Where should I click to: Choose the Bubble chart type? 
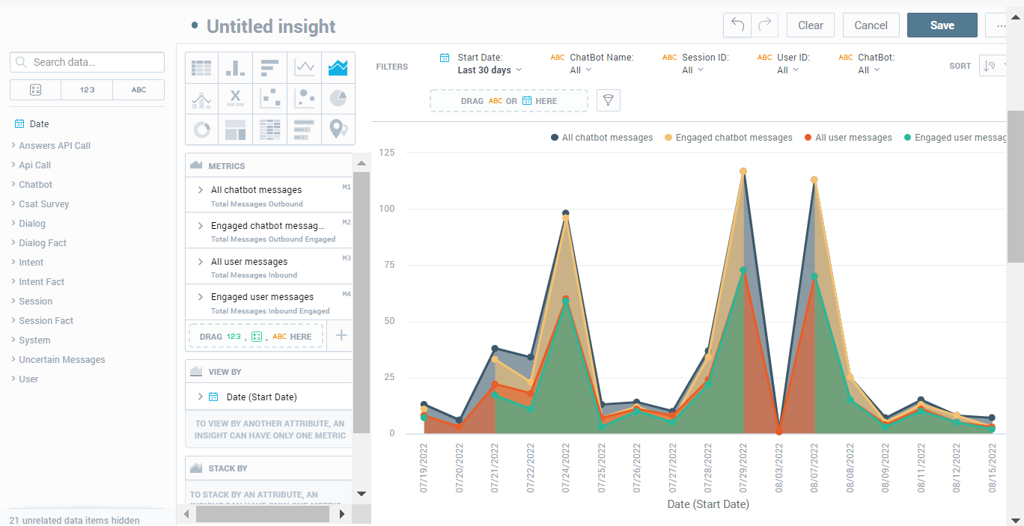point(304,97)
